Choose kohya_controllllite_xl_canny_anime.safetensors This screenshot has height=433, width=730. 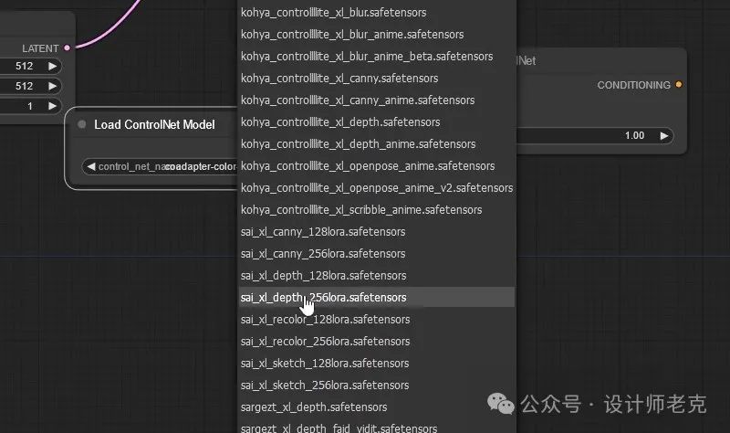(376, 100)
